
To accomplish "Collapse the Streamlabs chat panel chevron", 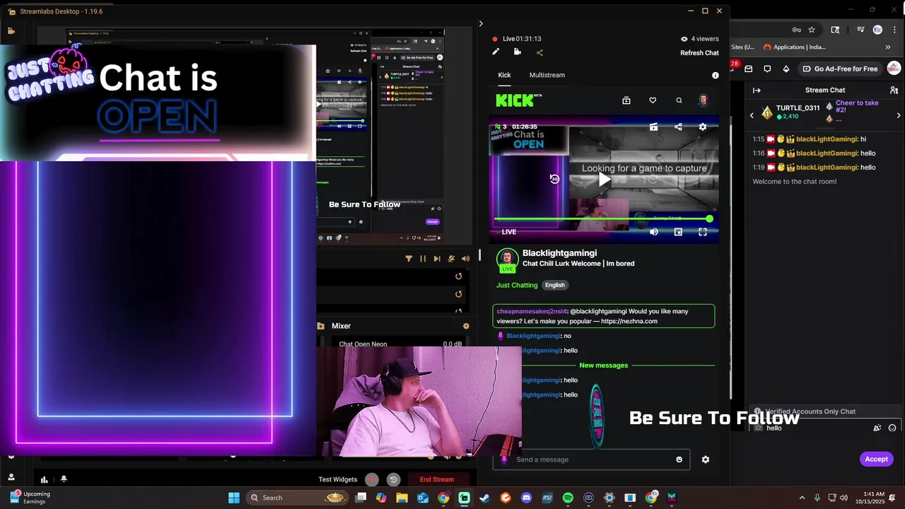I will tap(481, 23).
